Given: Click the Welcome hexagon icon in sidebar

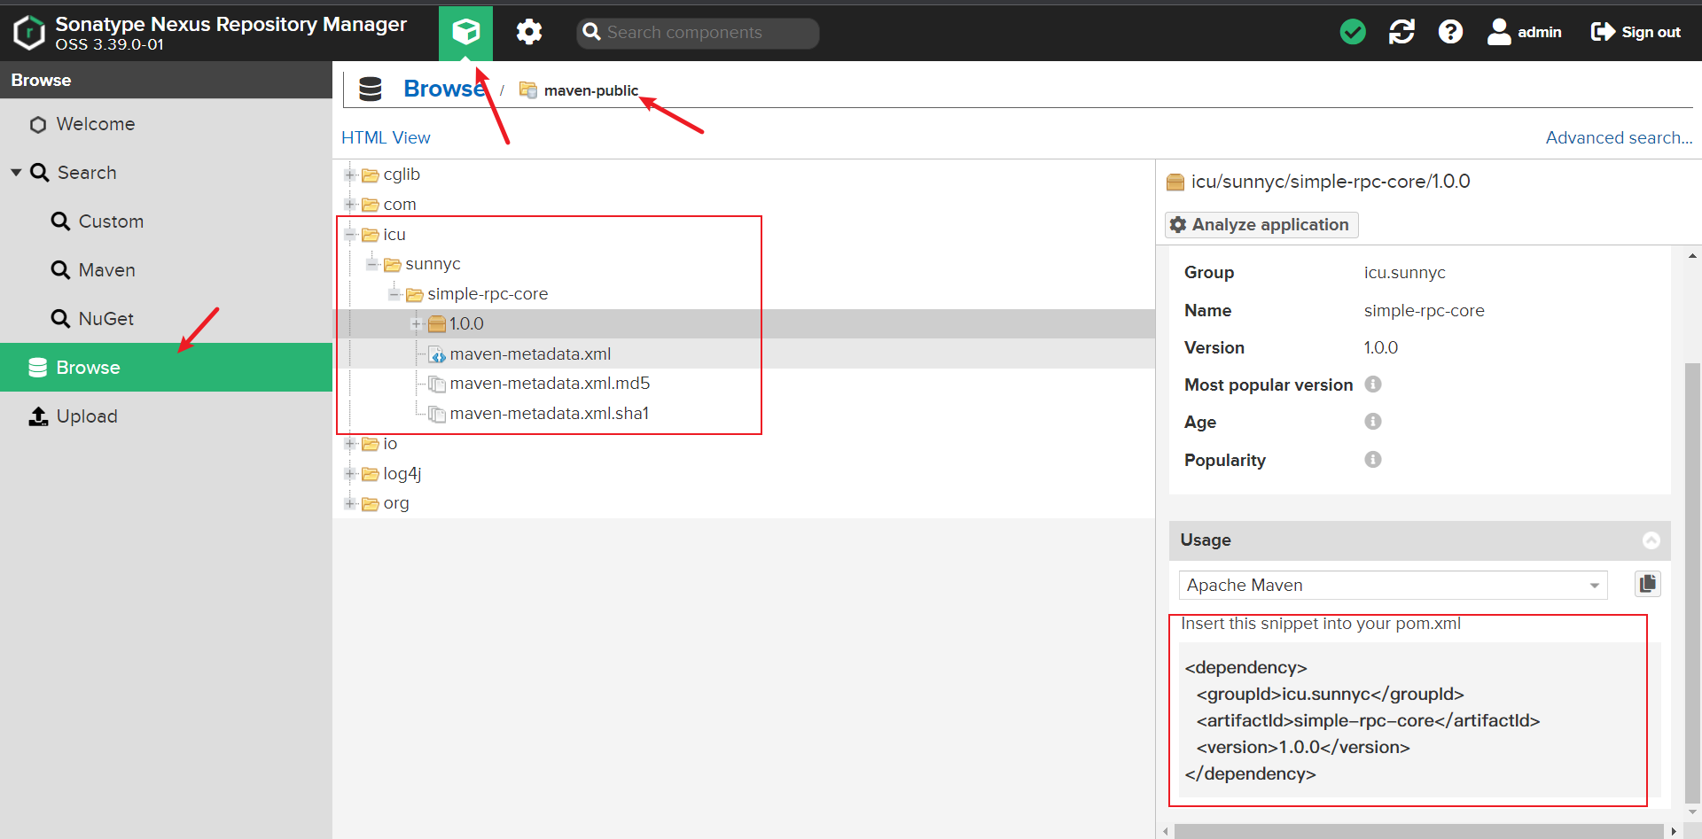Looking at the screenshot, I should tap(38, 125).
